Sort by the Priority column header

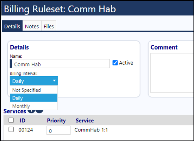click(x=56, y=121)
